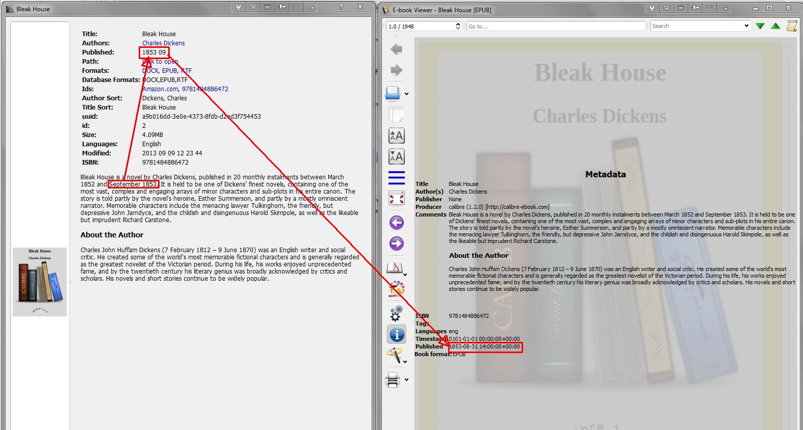Go to previous page with purple arrow
The image size is (803, 430).
tap(396, 223)
